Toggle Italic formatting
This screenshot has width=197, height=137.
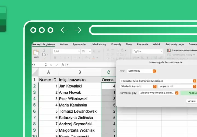point(60,58)
